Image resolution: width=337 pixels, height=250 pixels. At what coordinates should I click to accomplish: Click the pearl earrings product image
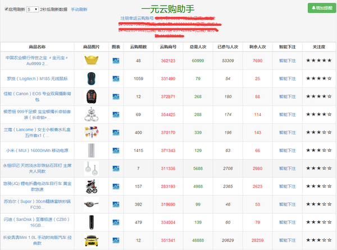point(92,169)
